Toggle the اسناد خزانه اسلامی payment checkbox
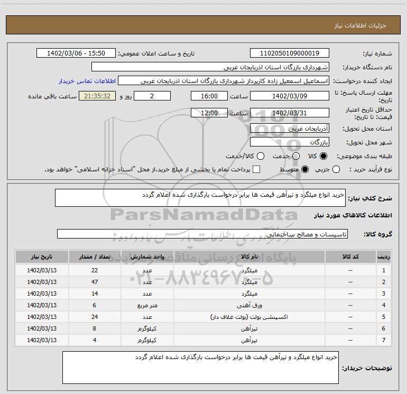The image size is (407, 394). click(x=256, y=169)
